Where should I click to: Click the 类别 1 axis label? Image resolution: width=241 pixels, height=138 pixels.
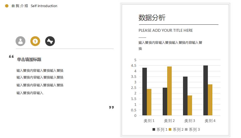click(x=149, y=121)
